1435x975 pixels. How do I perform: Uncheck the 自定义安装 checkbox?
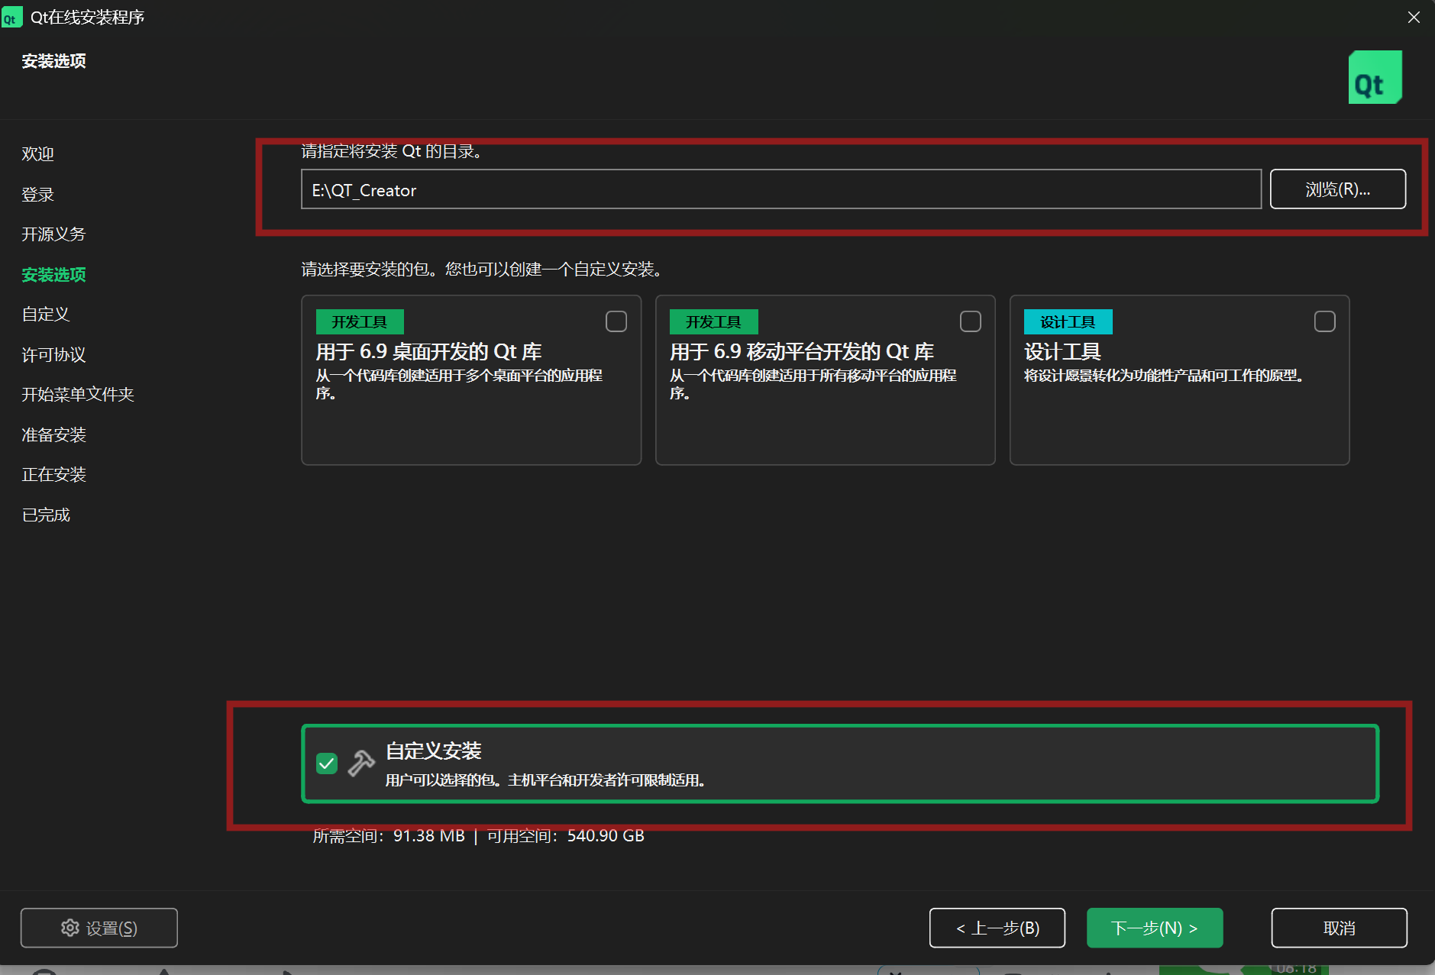click(327, 764)
